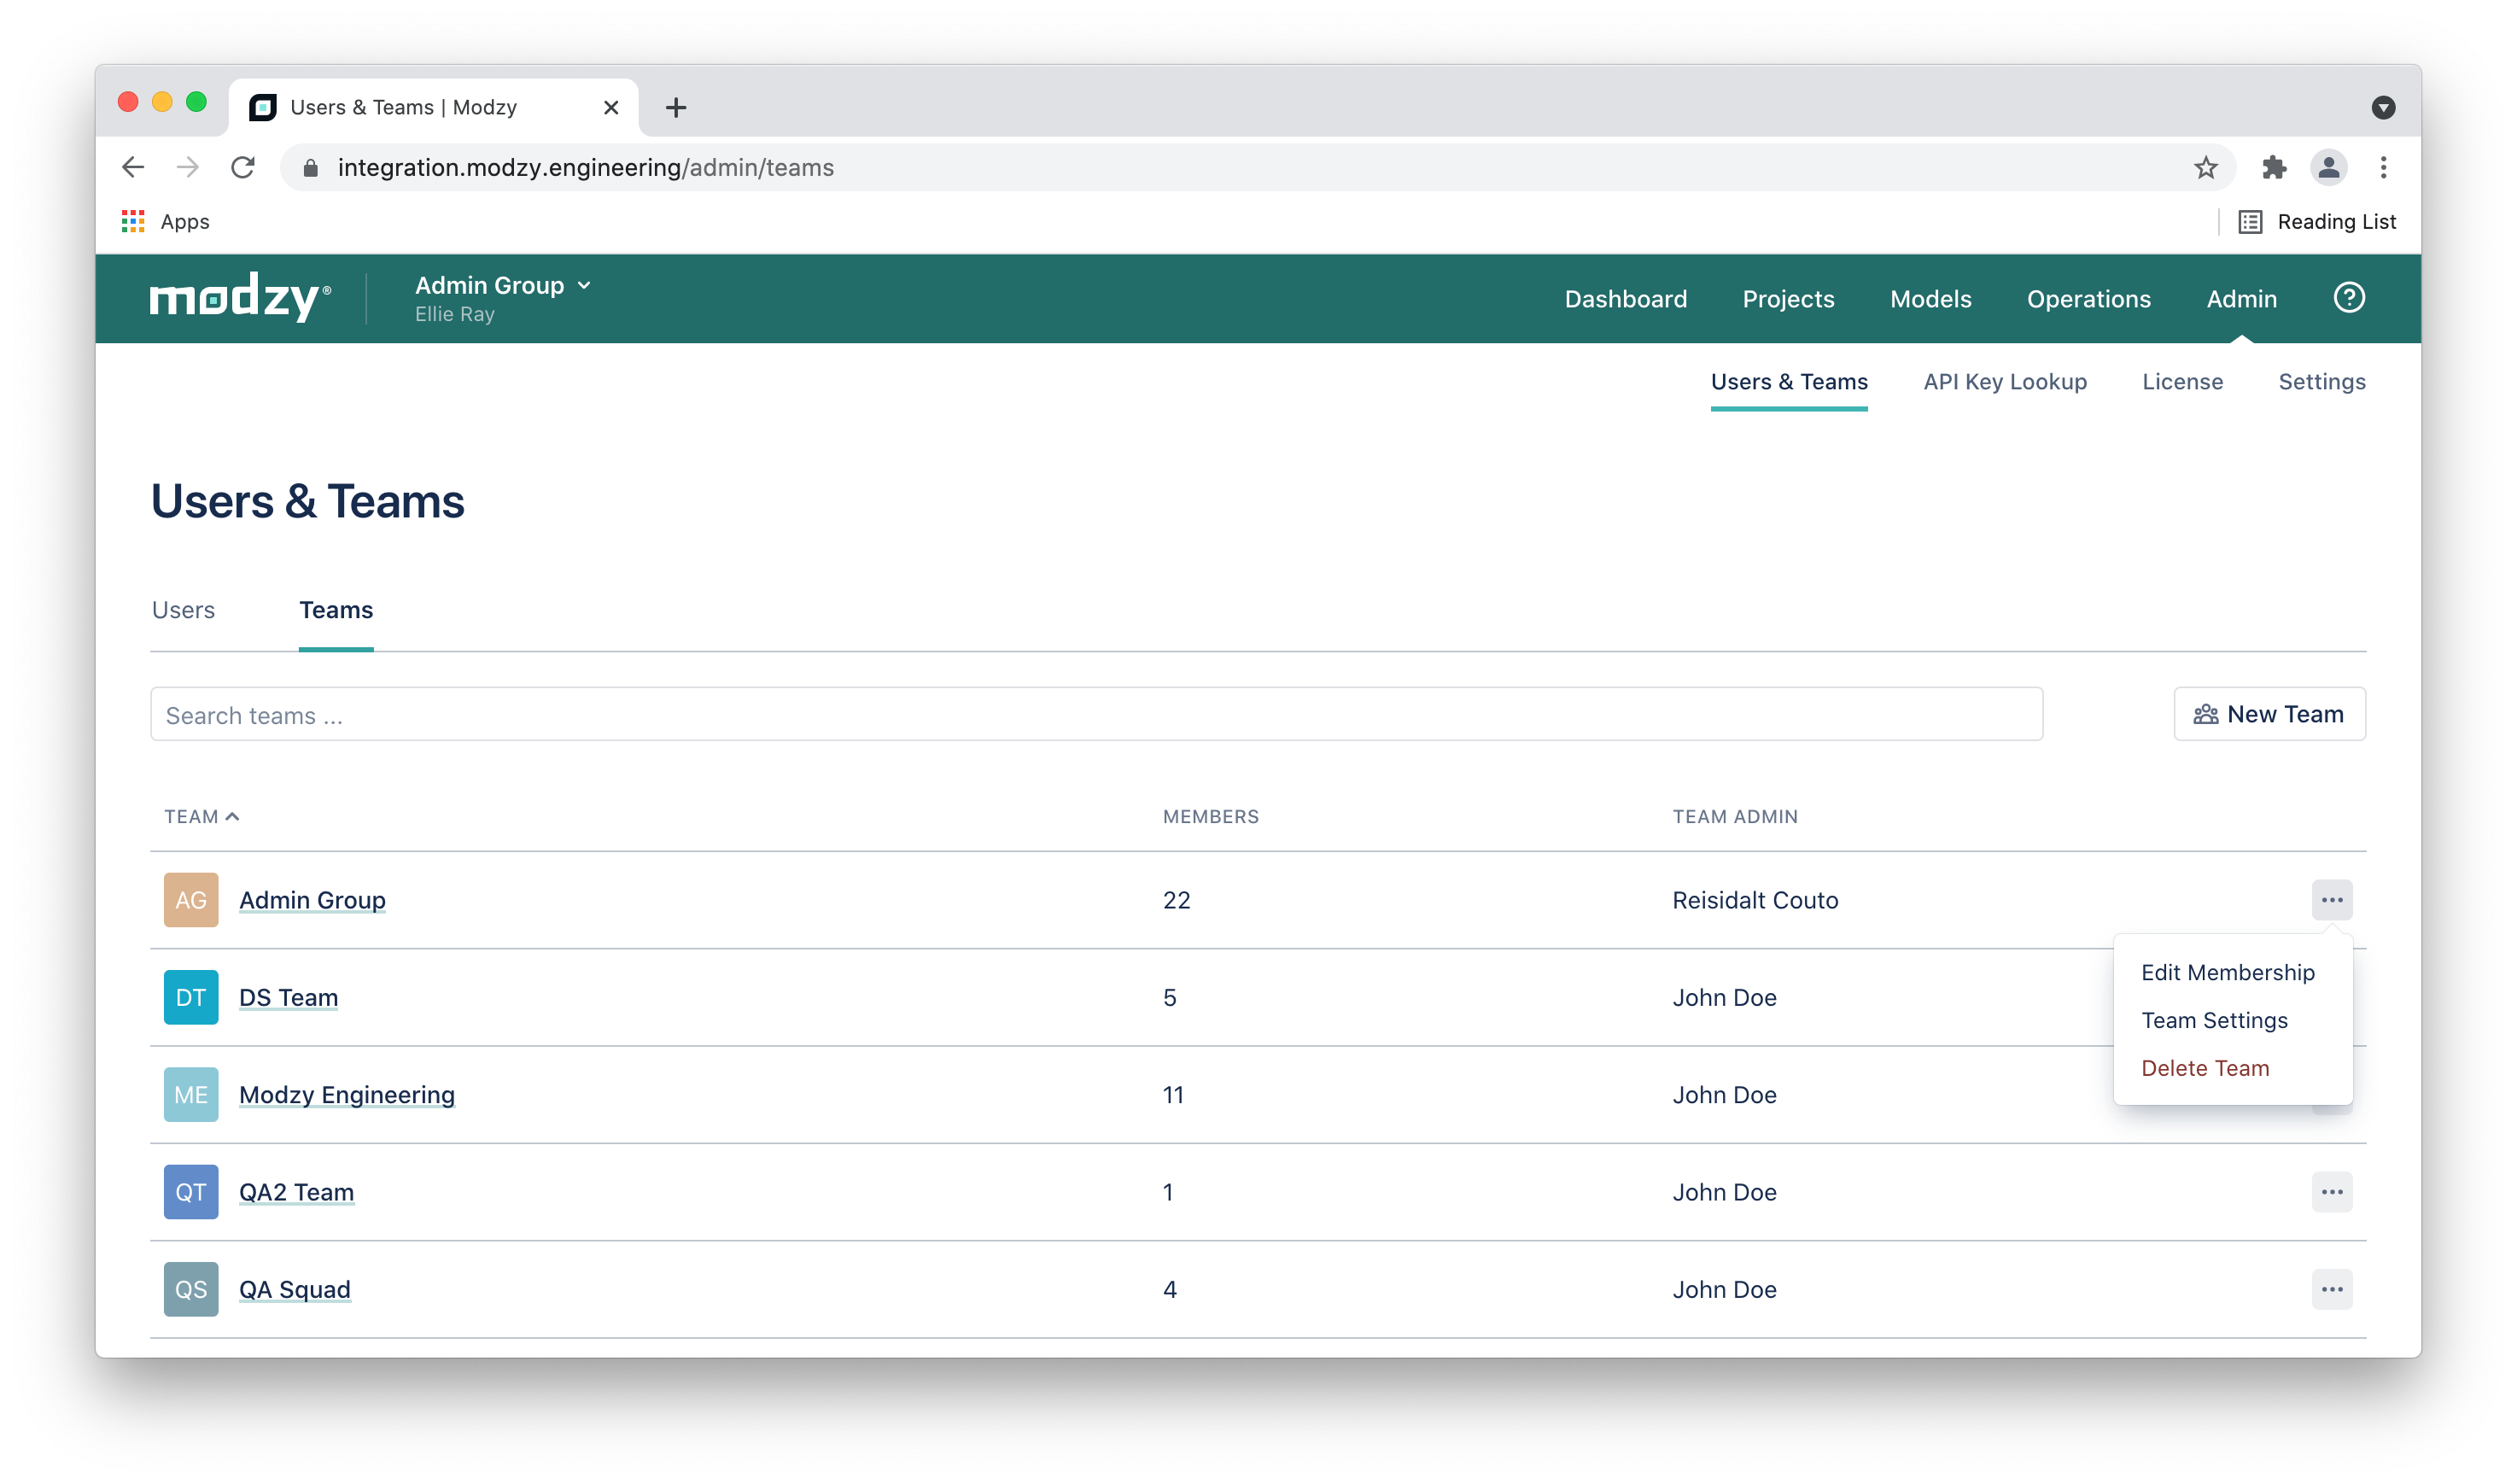This screenshot has width=2517, height=1484.
Task: Open the QA2 Team row ellipsis menu
Action: [x=2331, y=1192]
